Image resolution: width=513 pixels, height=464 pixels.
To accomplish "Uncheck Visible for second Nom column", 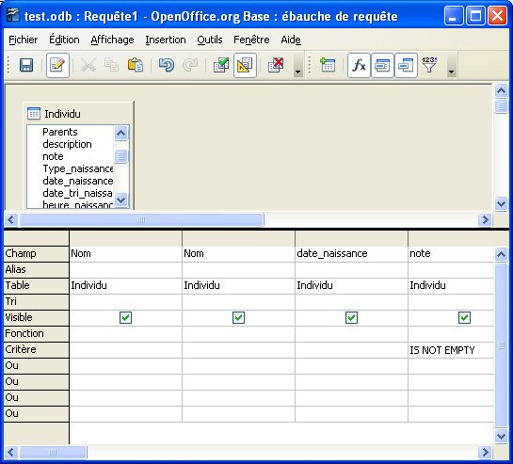I will pyautogui.click(x=238, y=317).
